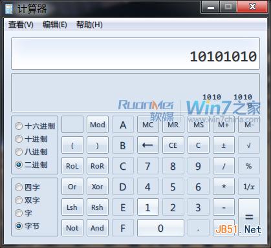Click the M+ memory add button
This screenshot has width=271, height=248.
[224, 125]
